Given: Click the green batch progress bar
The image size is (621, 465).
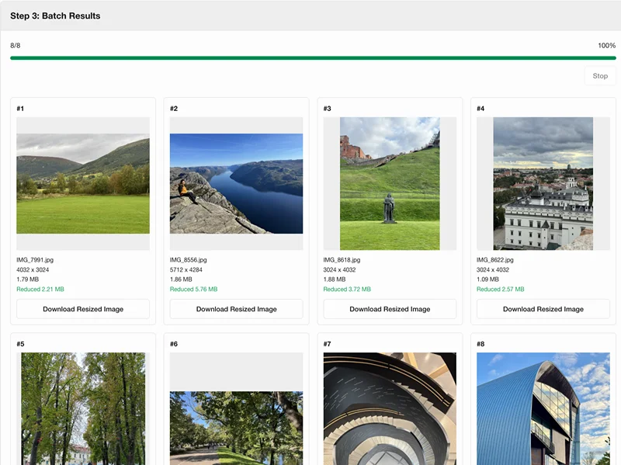Looking at the screenshot, I should tap(313, 57).
